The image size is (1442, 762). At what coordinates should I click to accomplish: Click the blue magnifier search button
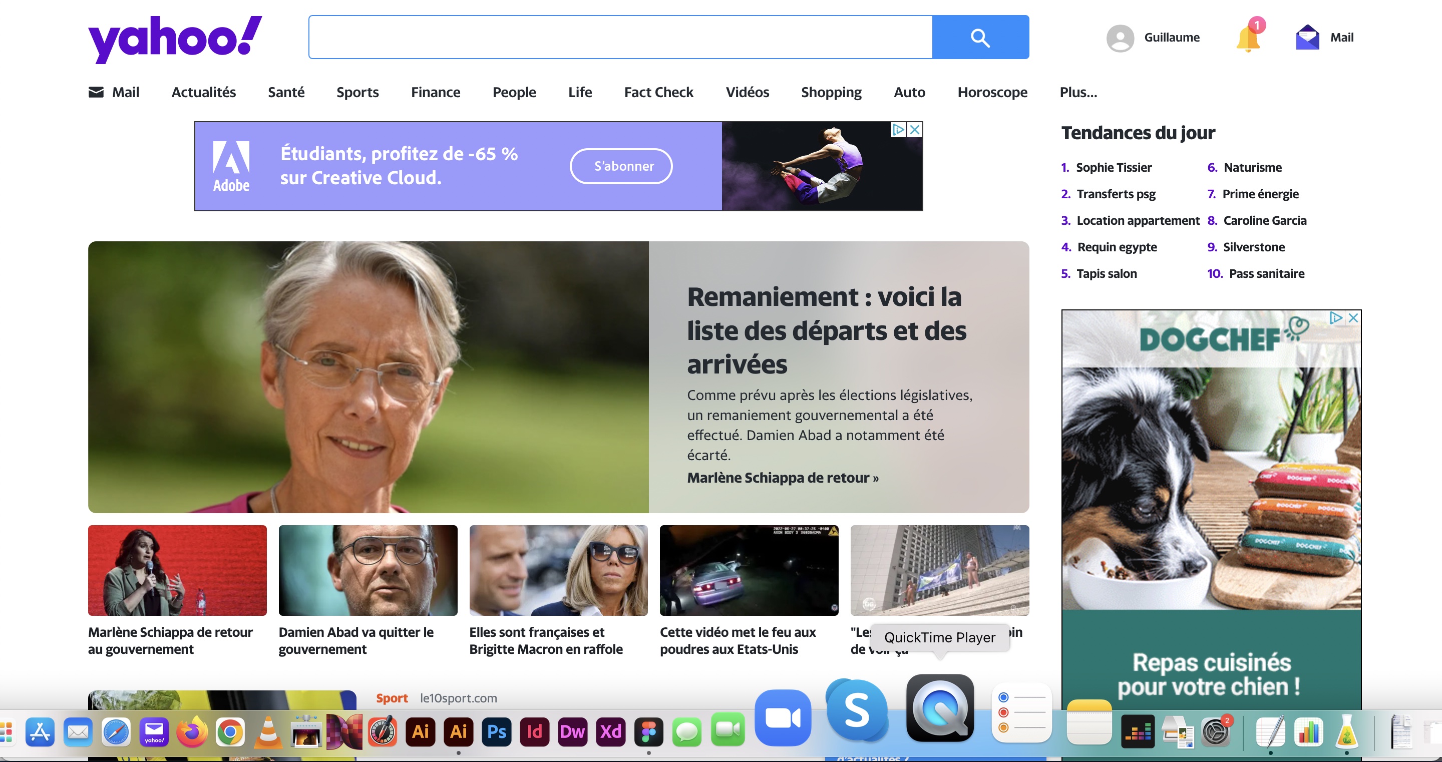pyautogui.click(x=980, y=37)
